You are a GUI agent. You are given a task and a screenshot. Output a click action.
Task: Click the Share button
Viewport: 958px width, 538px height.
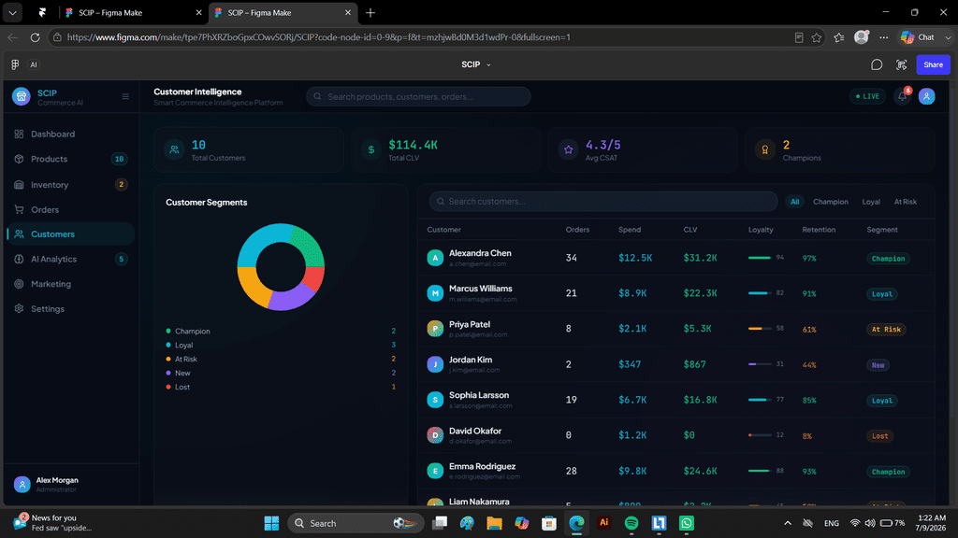point(933,64)
